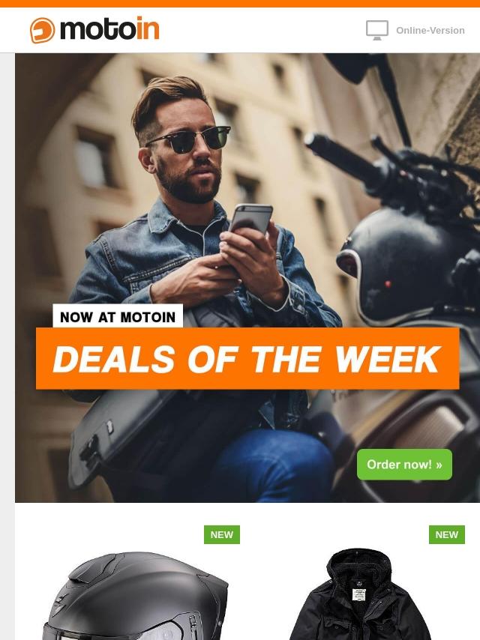The height and width of the screenshot is (640, 480).
Task: Click the helmet visor on product image
Action: (122, 630)
